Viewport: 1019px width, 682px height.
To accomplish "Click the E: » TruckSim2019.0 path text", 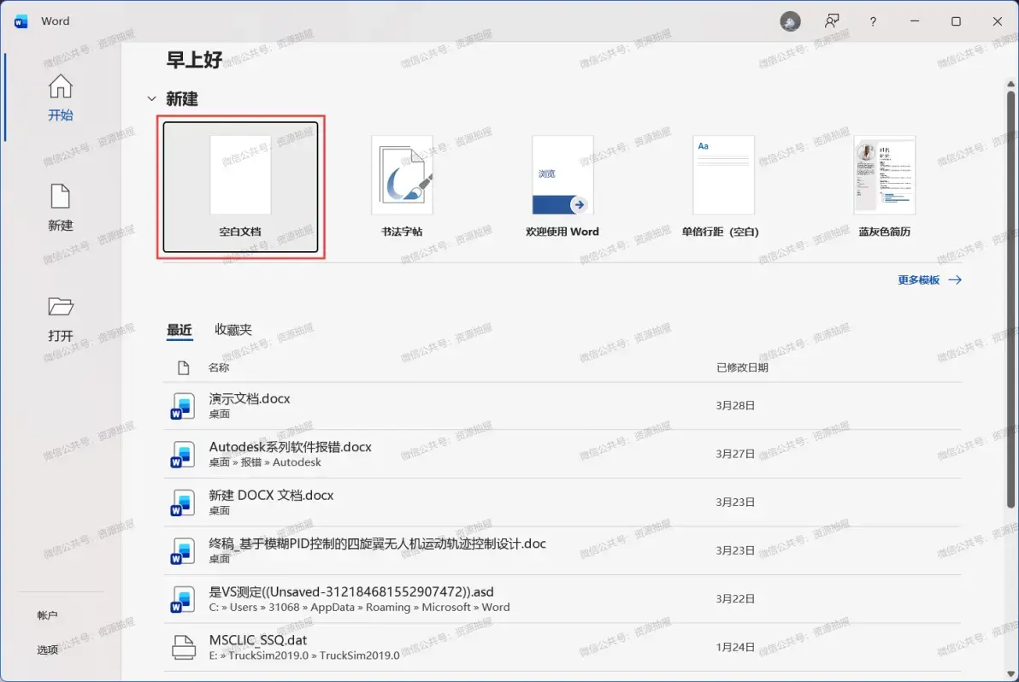I will click(304, 656).
